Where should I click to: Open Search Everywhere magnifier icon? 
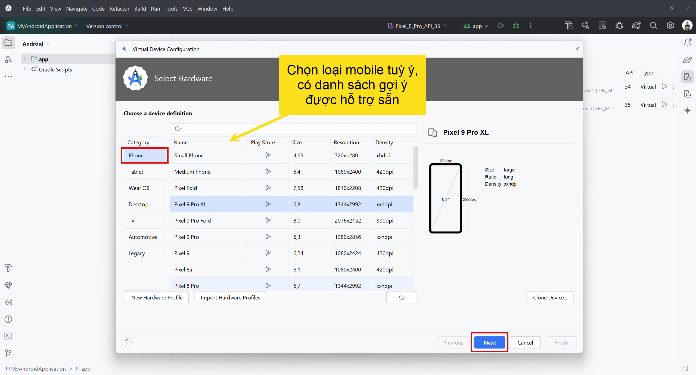pyautogui.click(x=653, y=26)
